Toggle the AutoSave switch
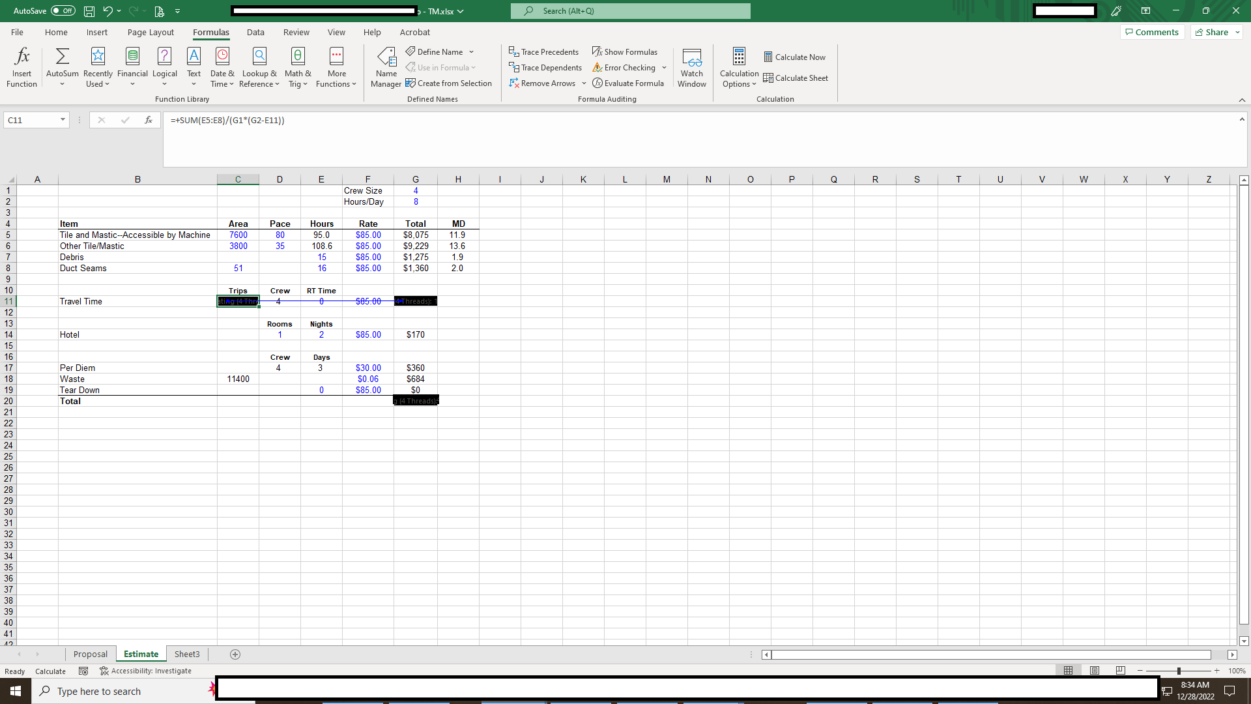The width and height of the screenshot is (1251, 704). tap(63, 10)
